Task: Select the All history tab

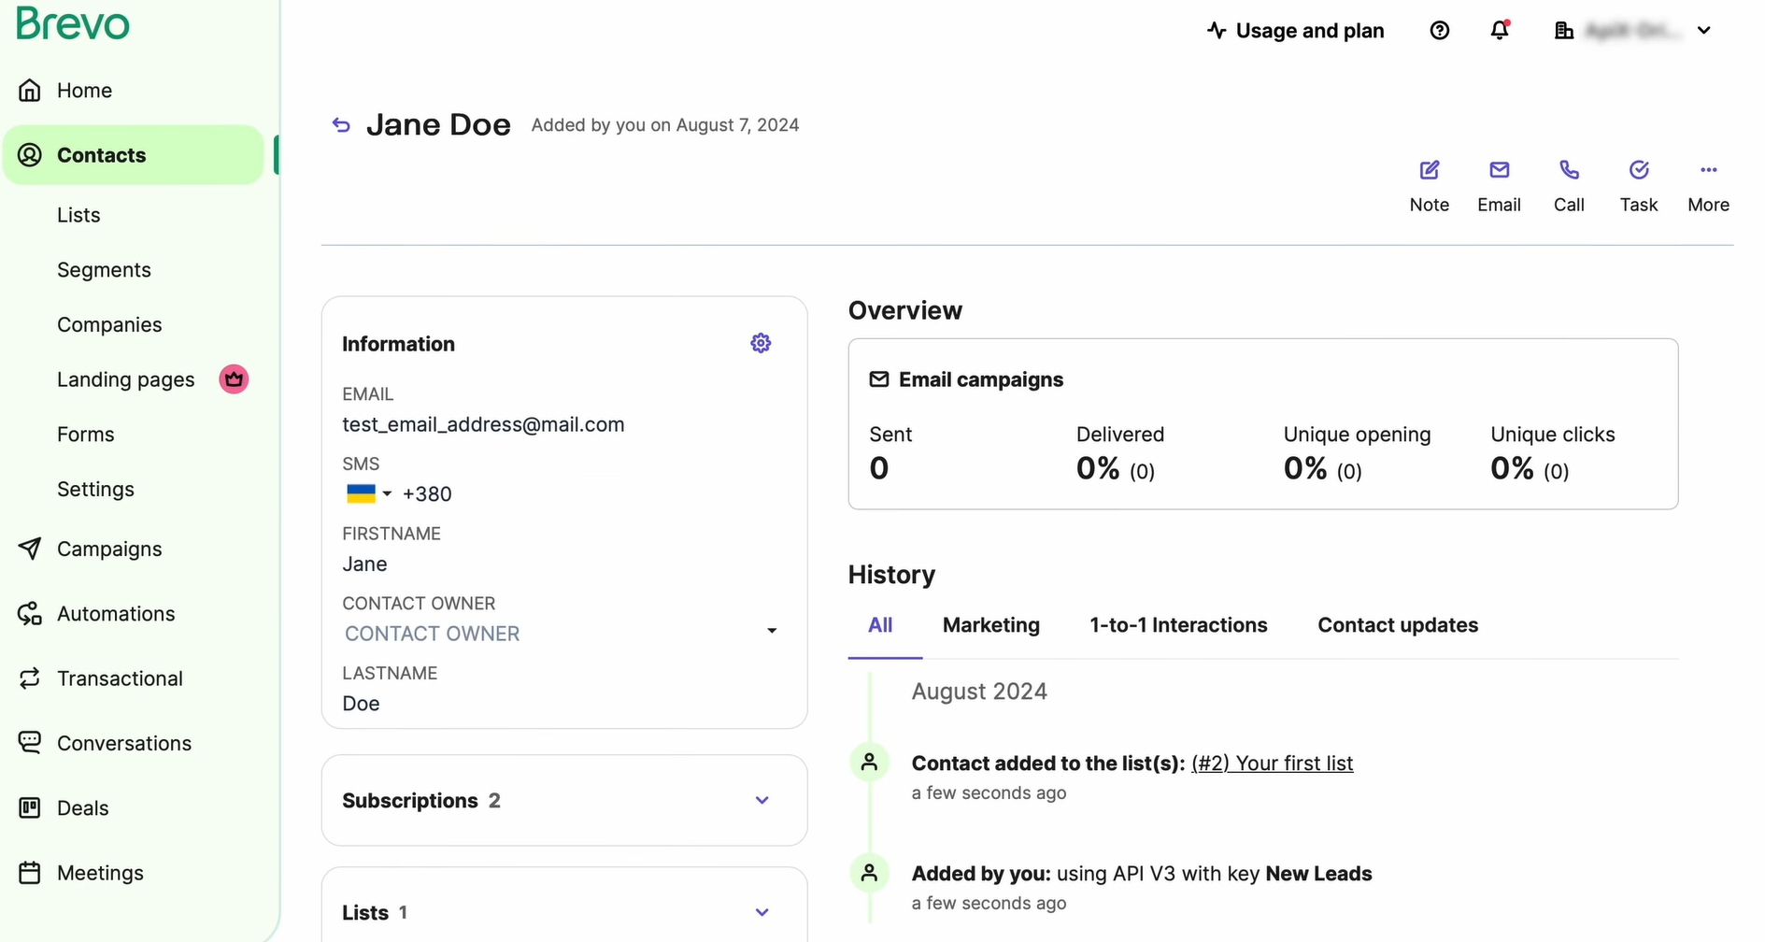Action: [880, 625]
